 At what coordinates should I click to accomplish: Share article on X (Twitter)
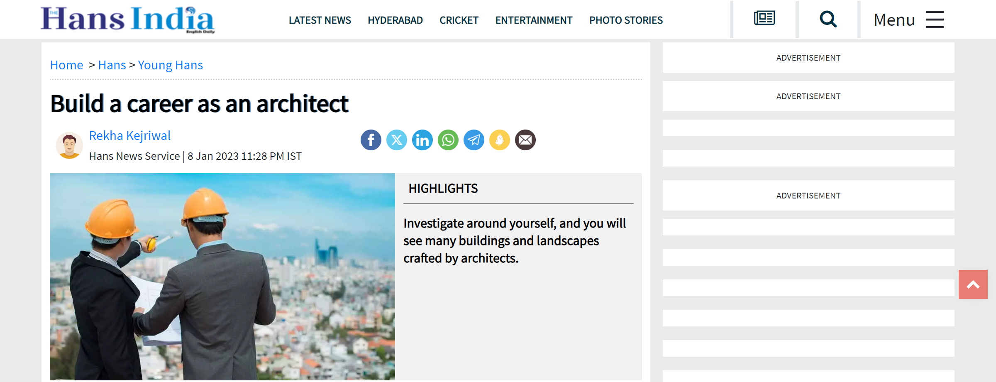click(397, 140)
